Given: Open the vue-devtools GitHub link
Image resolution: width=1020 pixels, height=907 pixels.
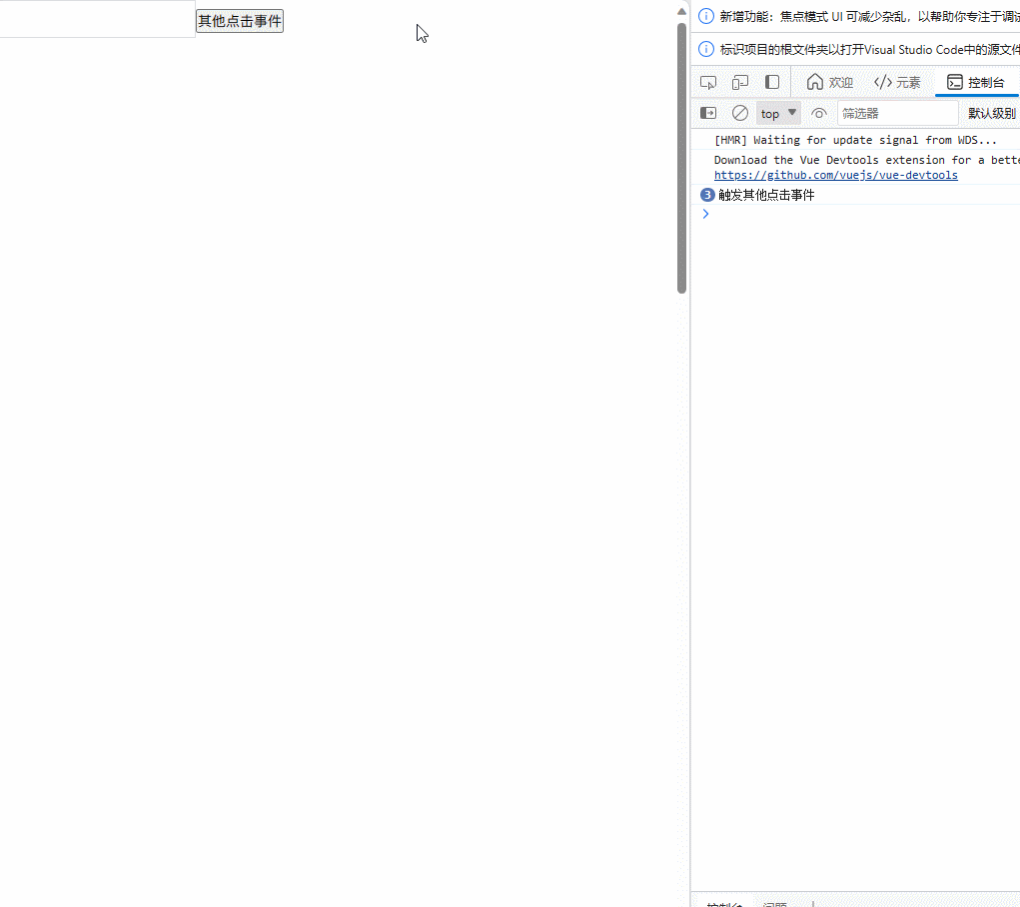Looking at the screenshot, I should pos(836,175).
